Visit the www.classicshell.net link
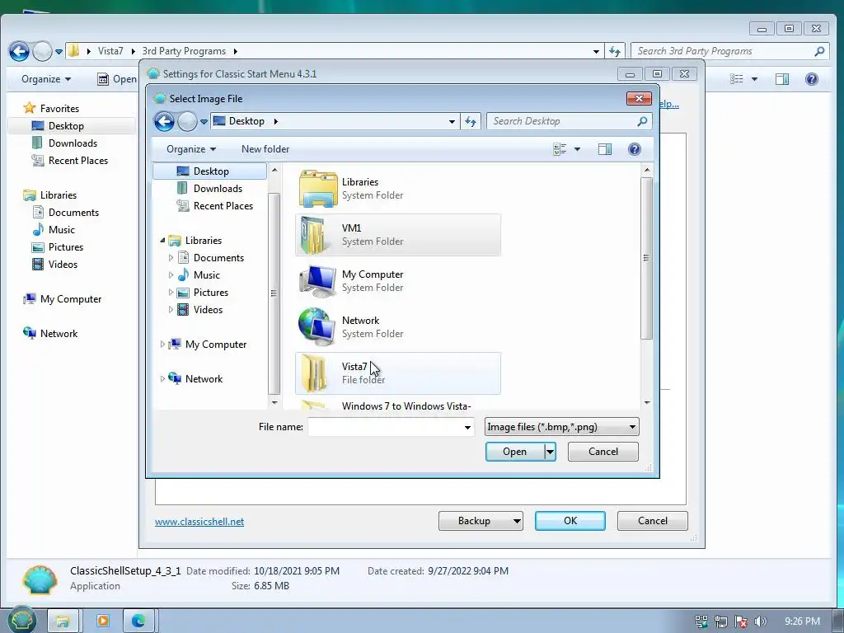This screenshot has height=633, width=844. [199, 522]
